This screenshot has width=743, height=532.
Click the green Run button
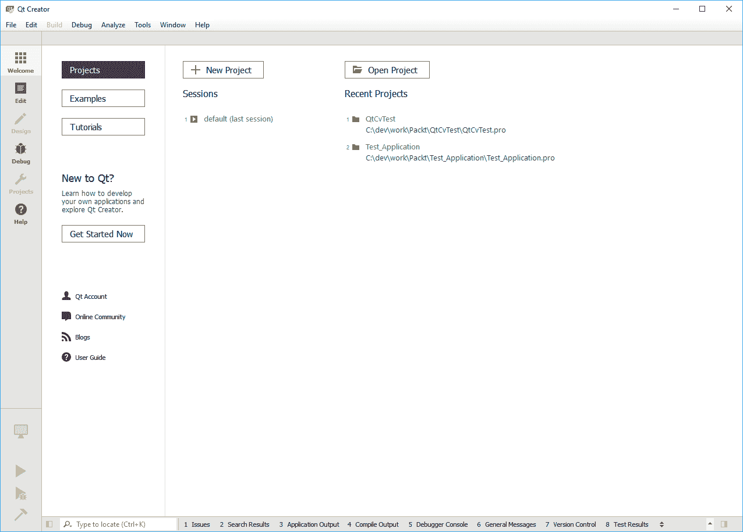(20, 471)
